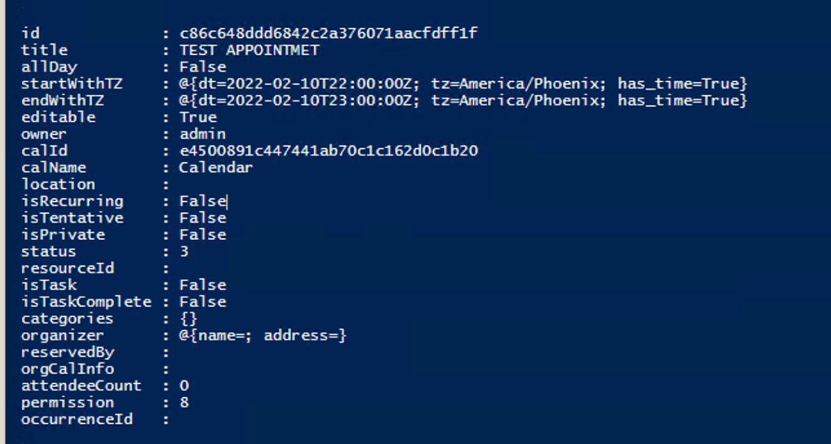Click the isPrivate False value
This screenshot has width=831, height=444.
click(x=202, y=235)
